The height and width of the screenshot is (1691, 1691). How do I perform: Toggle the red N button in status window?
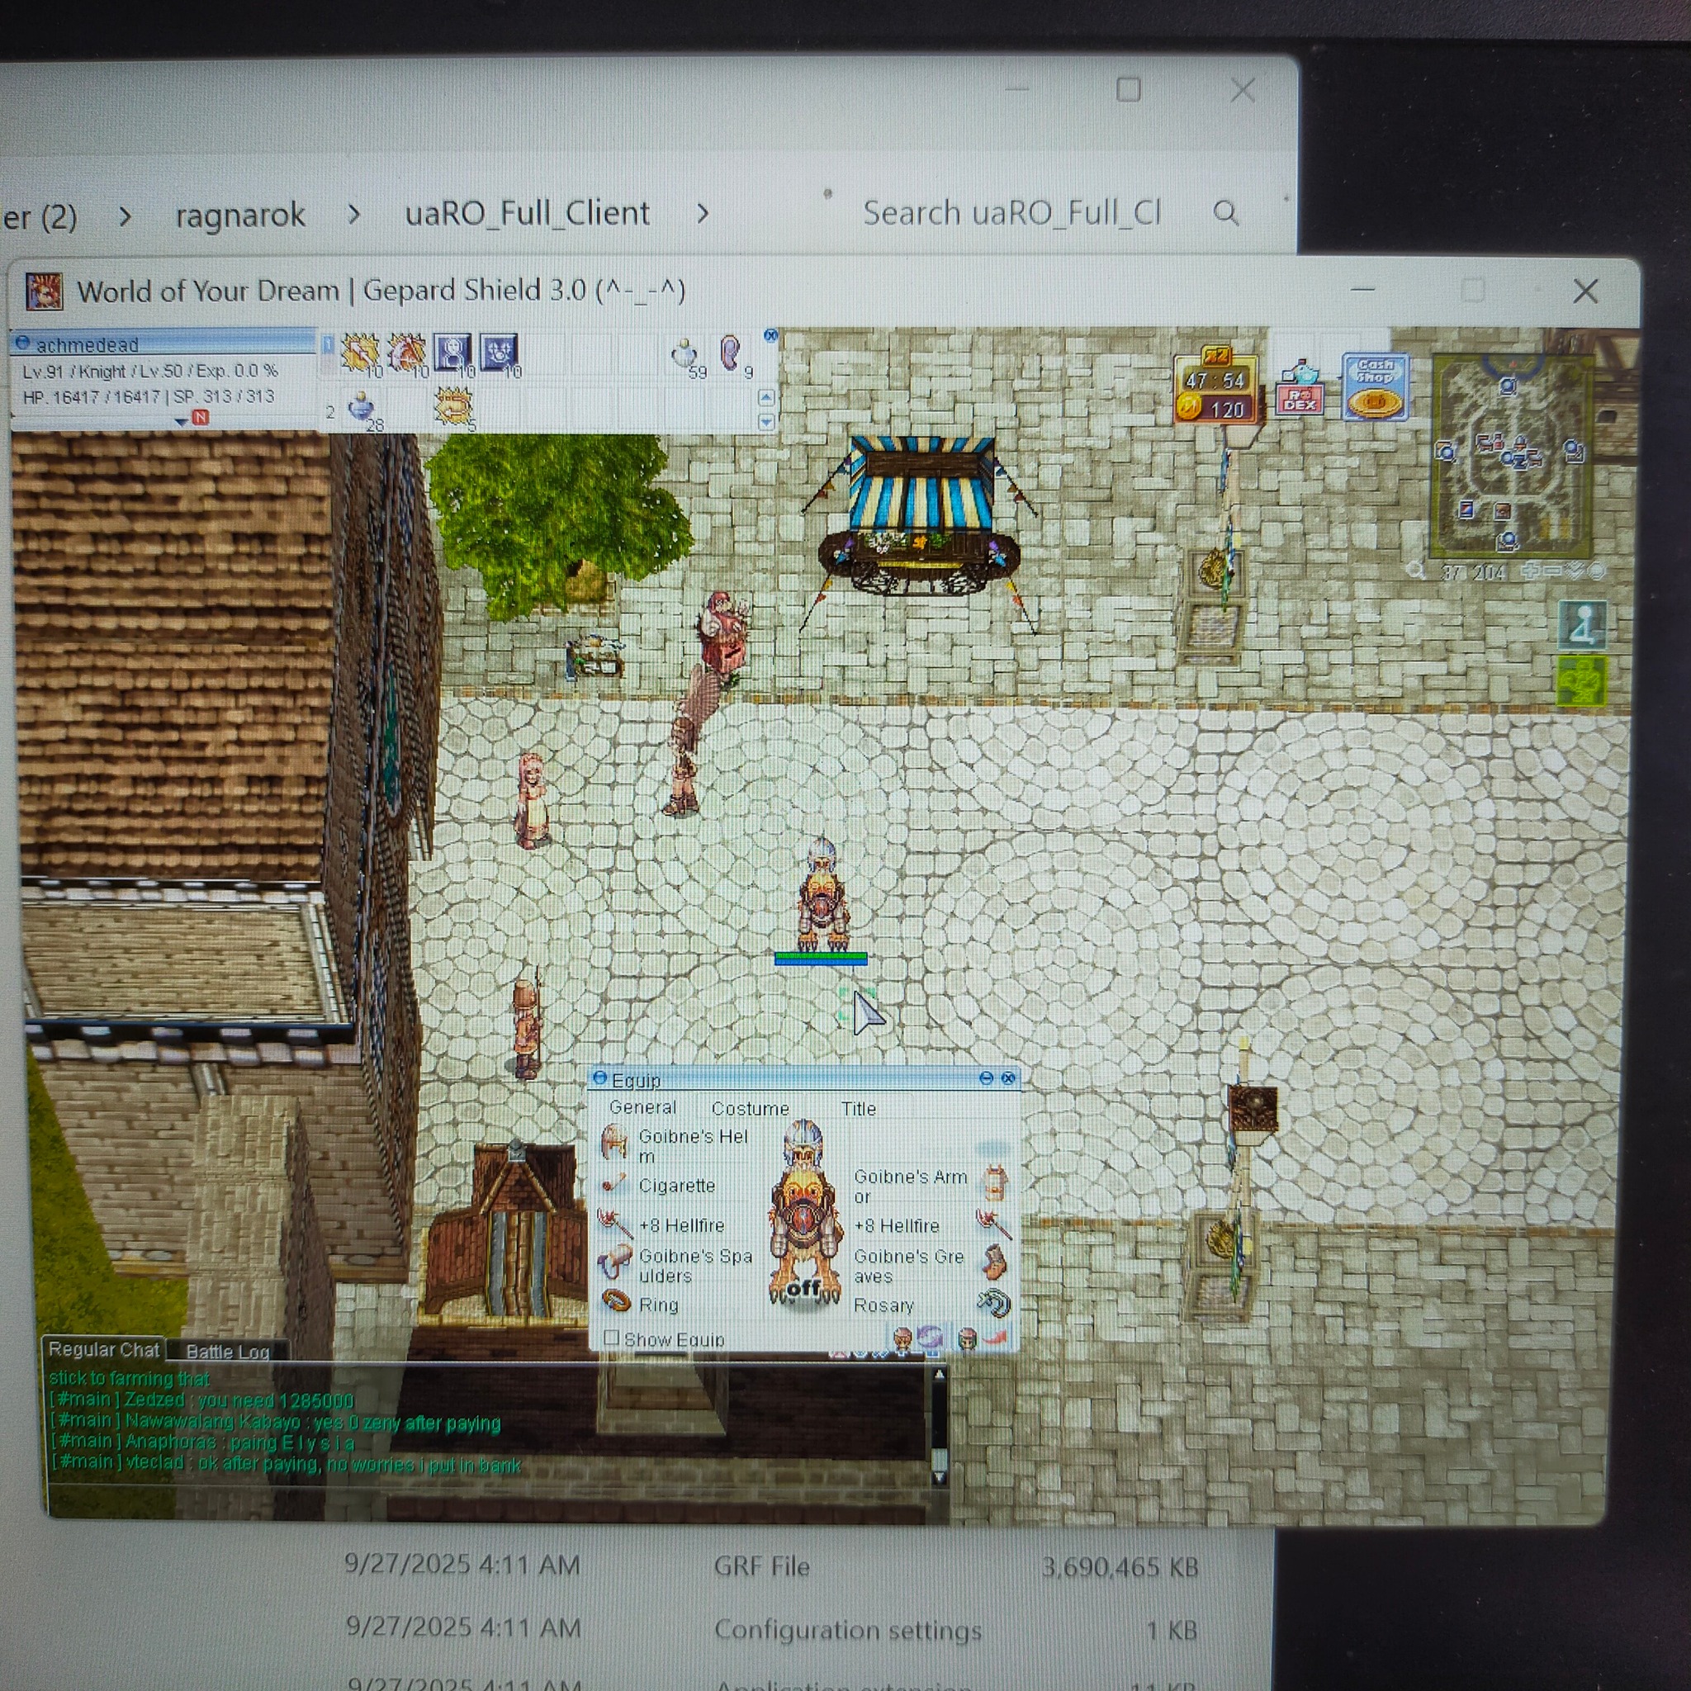[201, 418]
